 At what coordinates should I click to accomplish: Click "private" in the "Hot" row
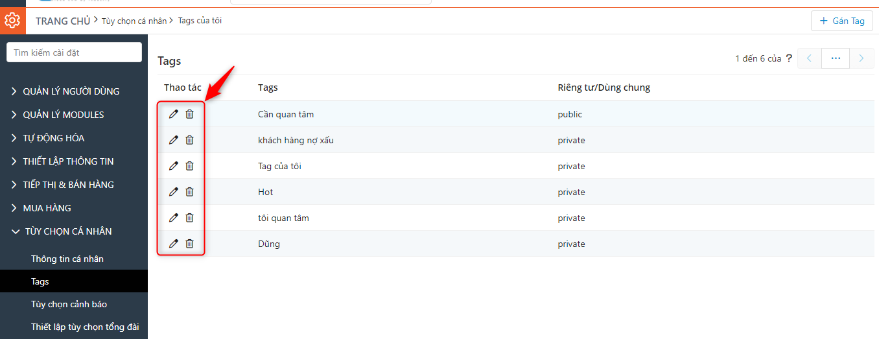pos(572,192)
